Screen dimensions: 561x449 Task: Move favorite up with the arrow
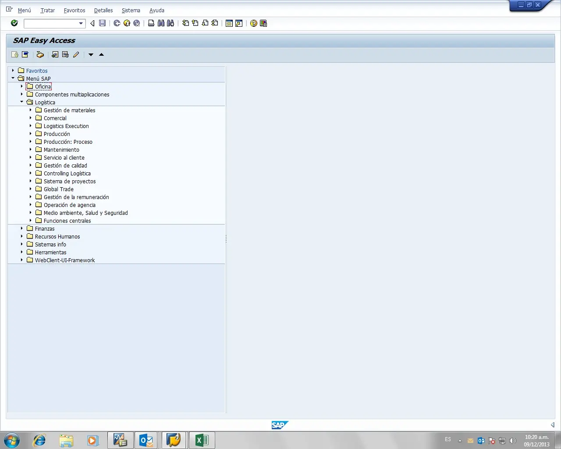101,55
